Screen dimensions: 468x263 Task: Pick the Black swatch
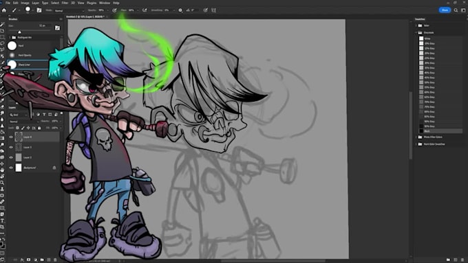(x=421, y=131)
